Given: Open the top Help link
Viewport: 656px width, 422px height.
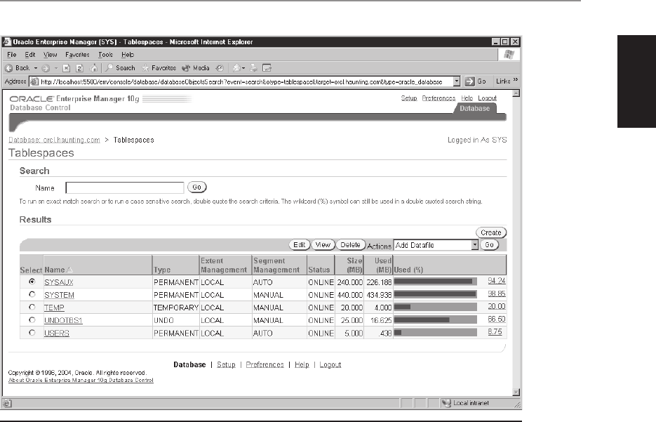Looking at the screenshot, I should [x=467, y=98].
